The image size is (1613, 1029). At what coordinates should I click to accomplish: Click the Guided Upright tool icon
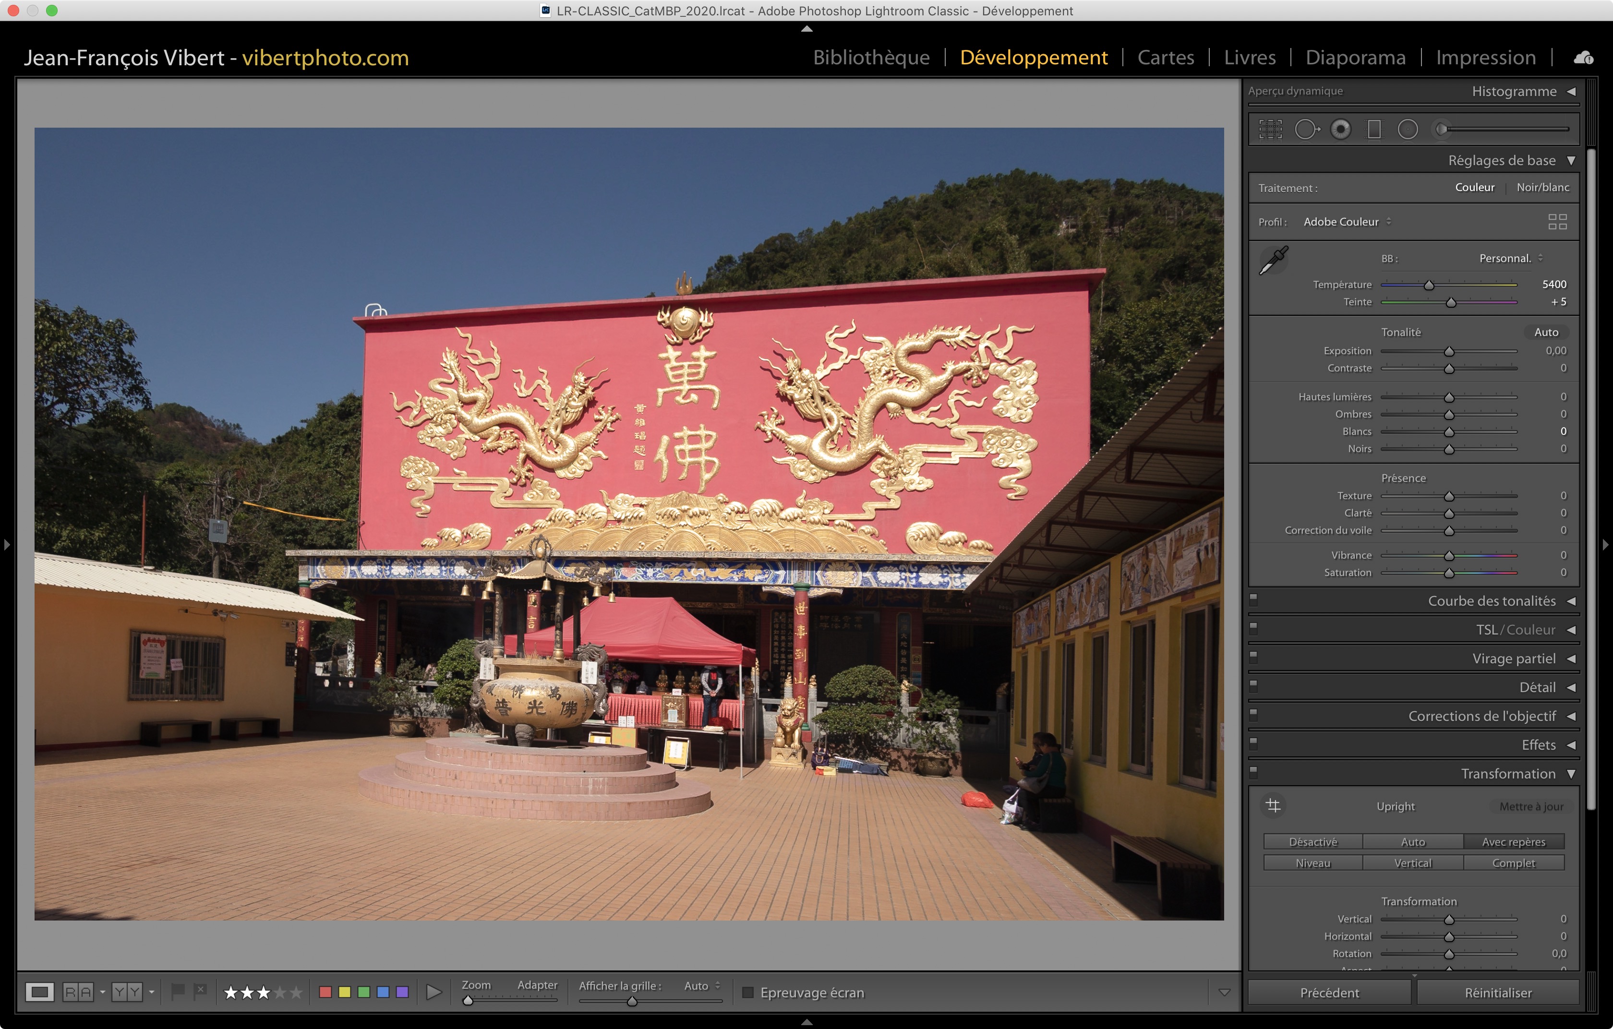coord(1274,805)
